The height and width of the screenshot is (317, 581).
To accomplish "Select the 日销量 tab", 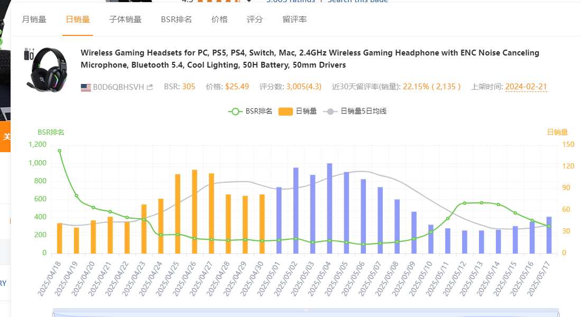I will 78,20.
